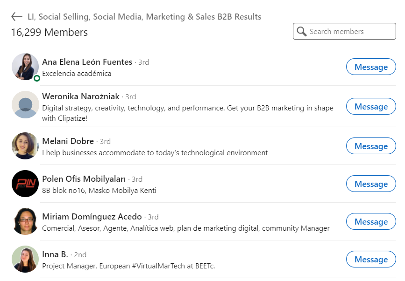This screenshot has width=405, height=281.
Task: Click the back arrow icon
Action: point(17,17)
